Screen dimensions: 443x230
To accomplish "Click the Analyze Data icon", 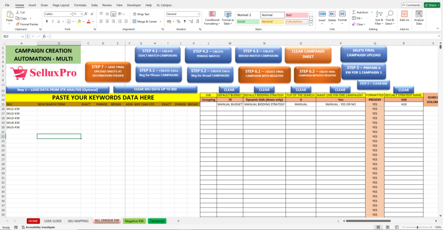I will [419, 19].
